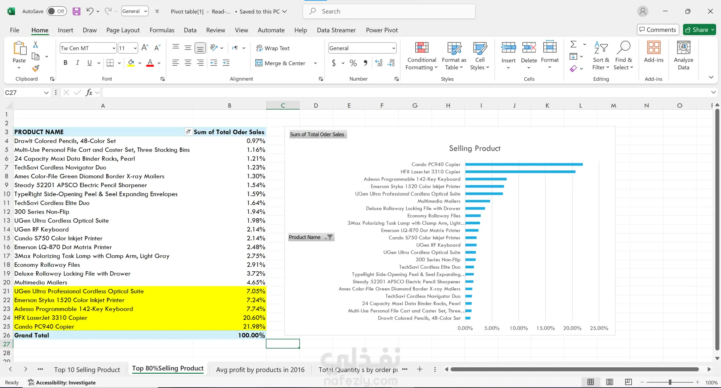Toggle Middle Align for cells
This screenshot has width=721, height=388.
(188, 48)
